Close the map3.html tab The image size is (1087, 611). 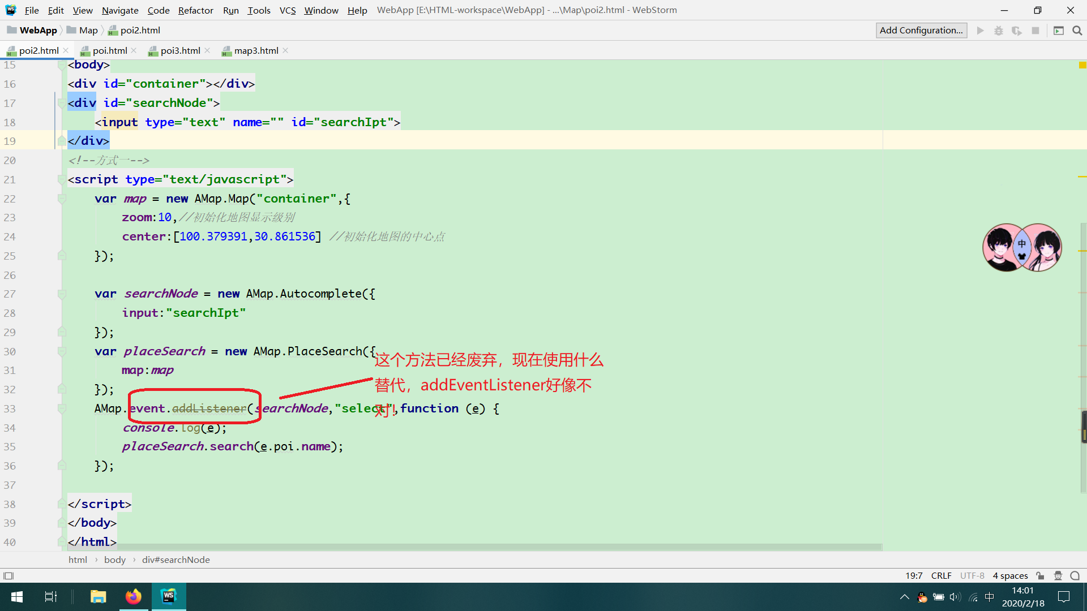click(285, 50)
